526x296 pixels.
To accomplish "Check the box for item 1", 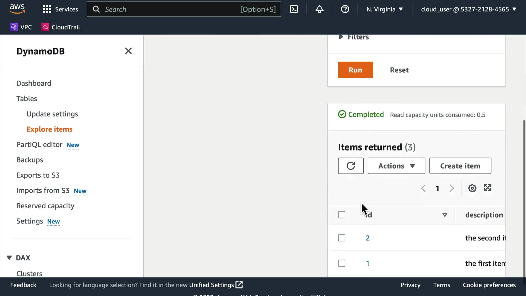I will click(x=342, y=263).
